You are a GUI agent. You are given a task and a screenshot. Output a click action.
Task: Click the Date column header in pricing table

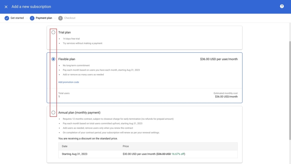[65, 146]
